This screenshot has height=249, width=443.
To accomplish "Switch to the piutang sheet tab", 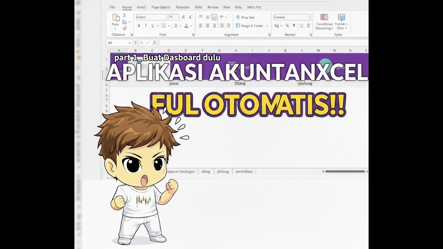I will click(x=223, y=172).
